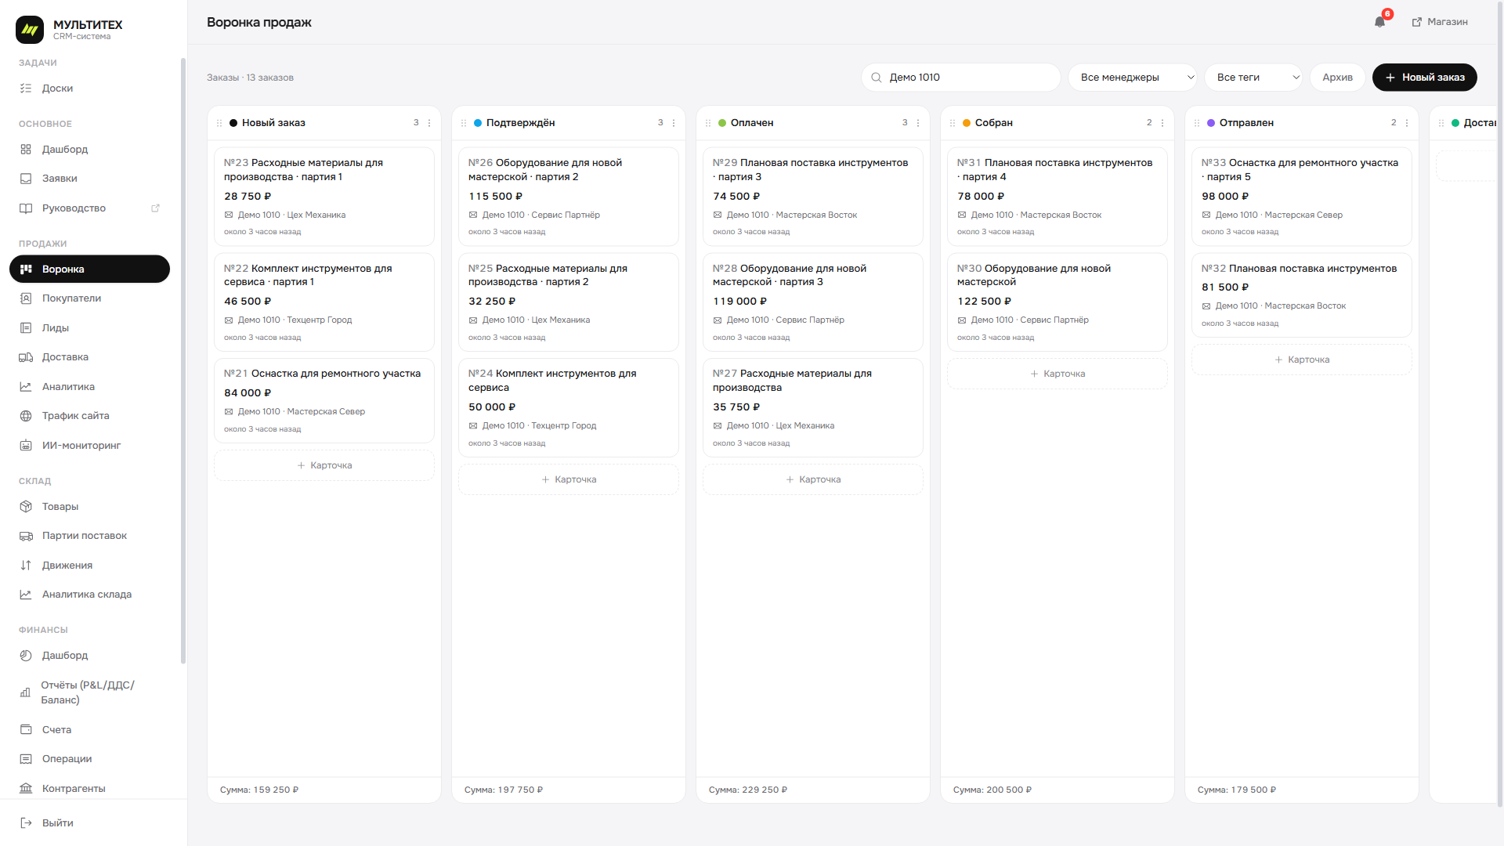Image resolution: width=1504 pixels, height=846 pixels.
Task: Add card in Собран column
Action: [1057, 374]
